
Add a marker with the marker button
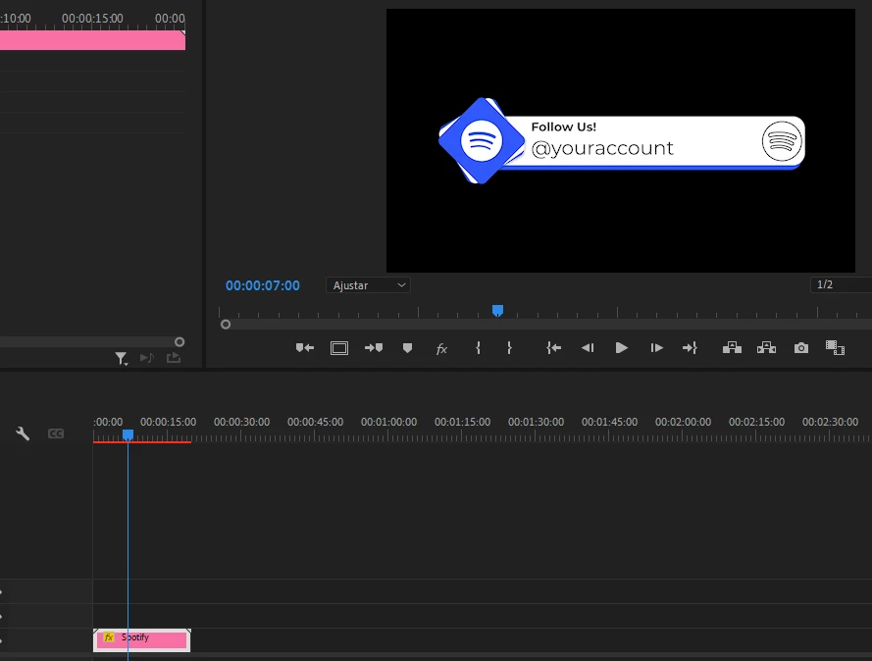(408, 348)
